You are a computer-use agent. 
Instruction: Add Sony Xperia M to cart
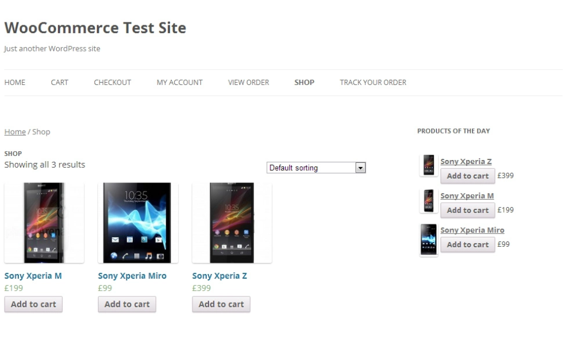tap(33, 304)
